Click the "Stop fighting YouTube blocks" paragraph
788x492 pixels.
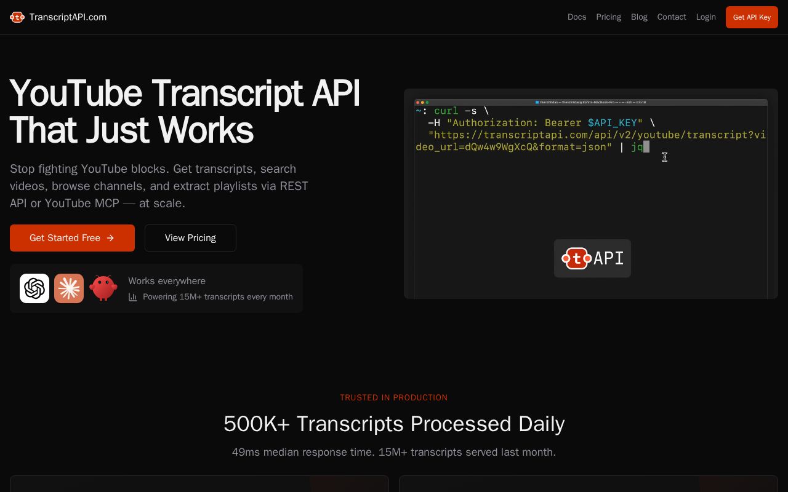coord(159,186)
